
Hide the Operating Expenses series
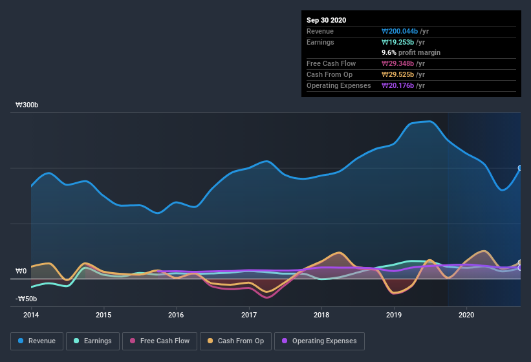(320, 341)
